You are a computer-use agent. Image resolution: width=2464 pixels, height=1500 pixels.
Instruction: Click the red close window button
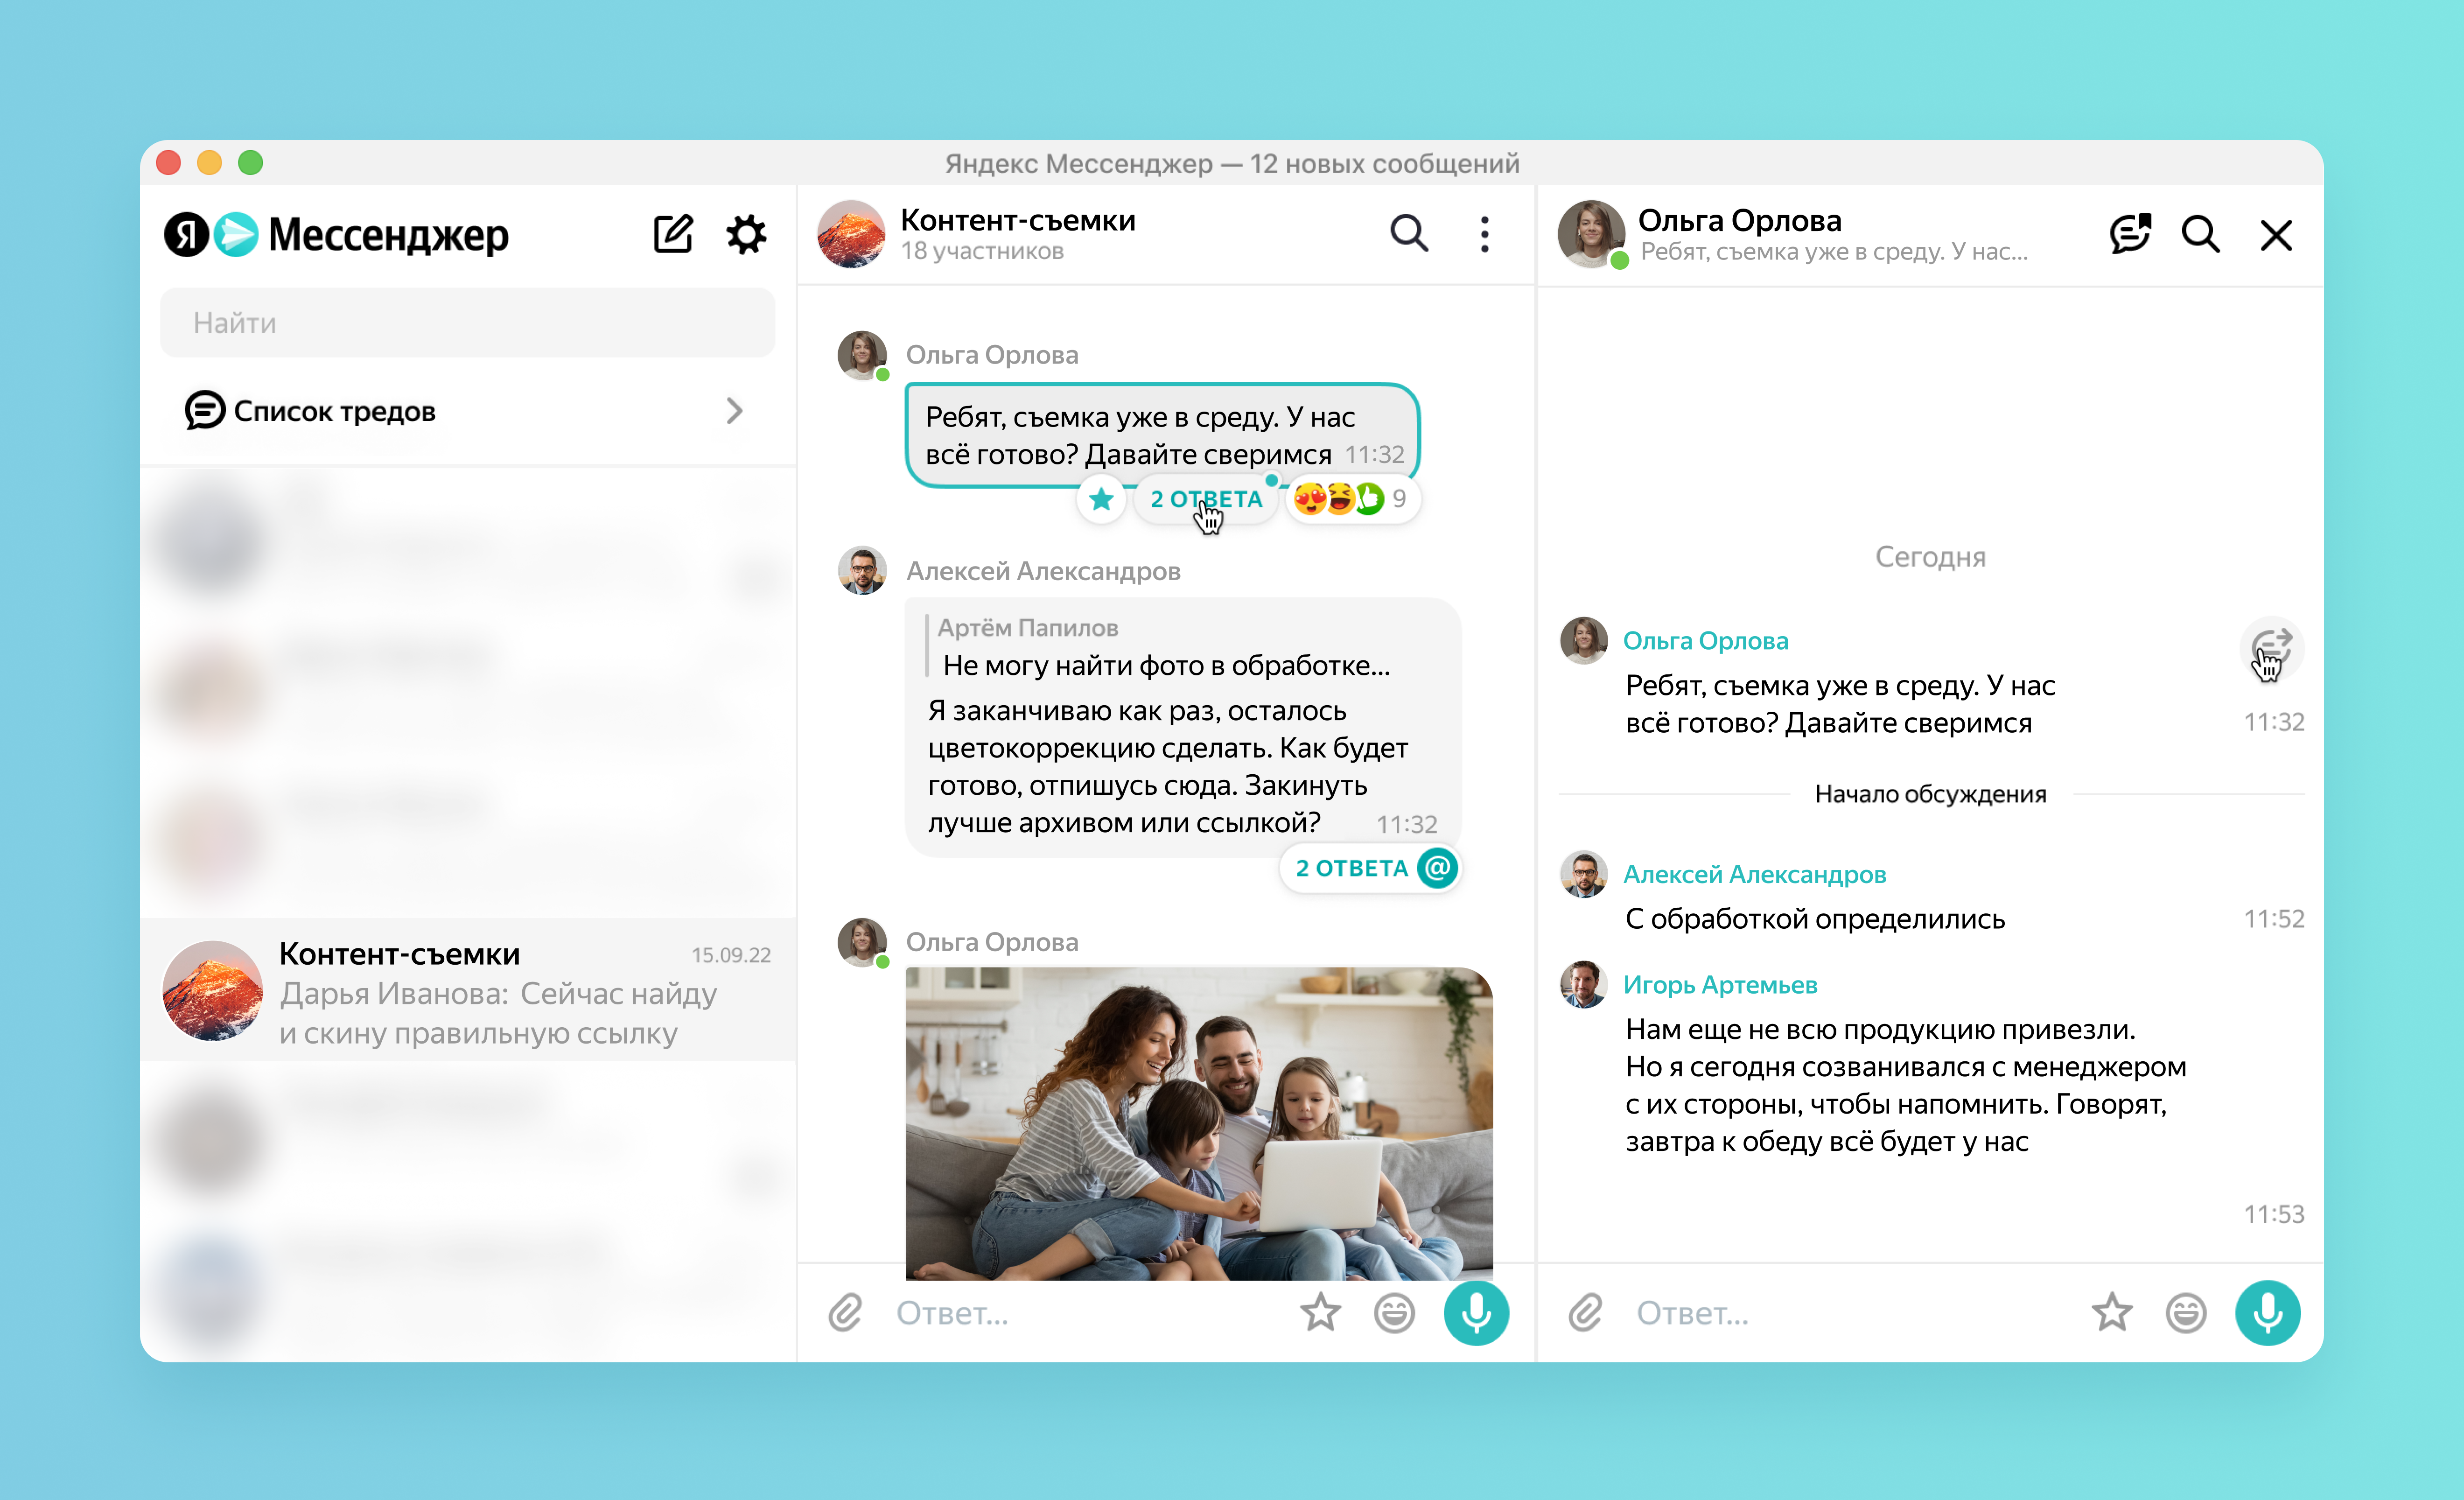169,163
